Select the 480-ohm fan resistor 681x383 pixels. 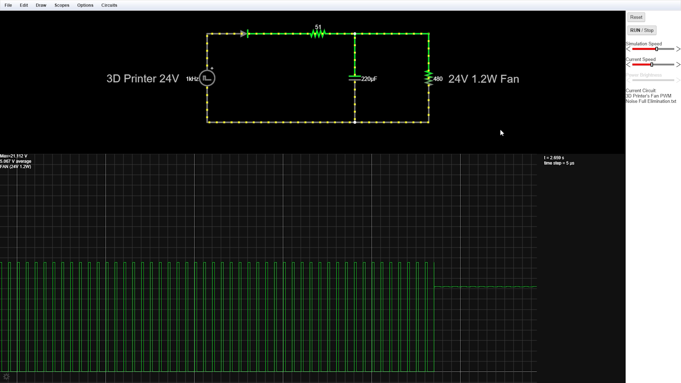pyautogui.click(x=428, y=78)
